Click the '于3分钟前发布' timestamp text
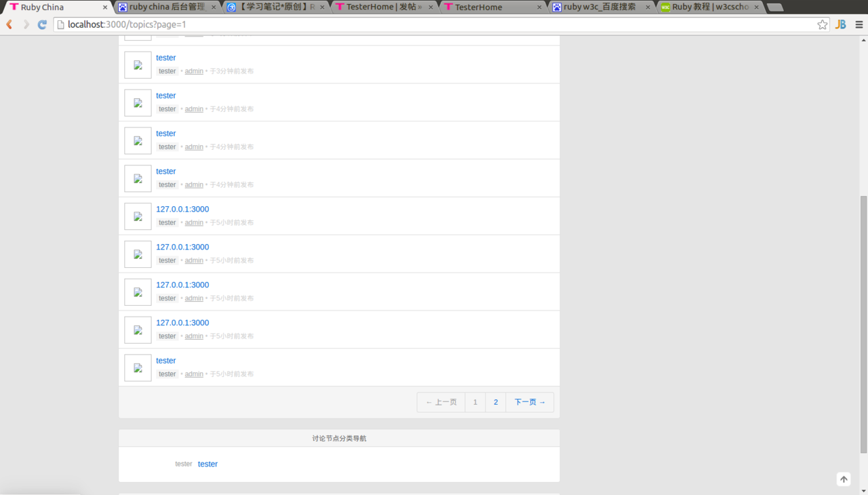 coord(232,71)
